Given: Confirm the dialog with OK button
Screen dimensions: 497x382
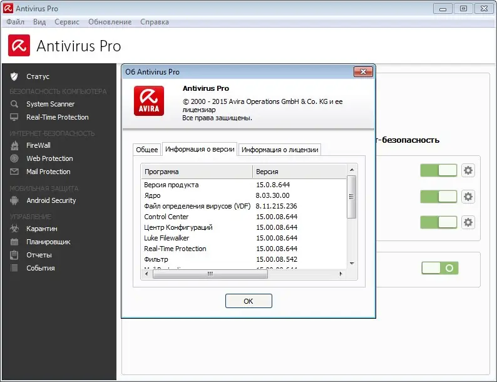Looking at the screenshot, I should coord(248,301).
